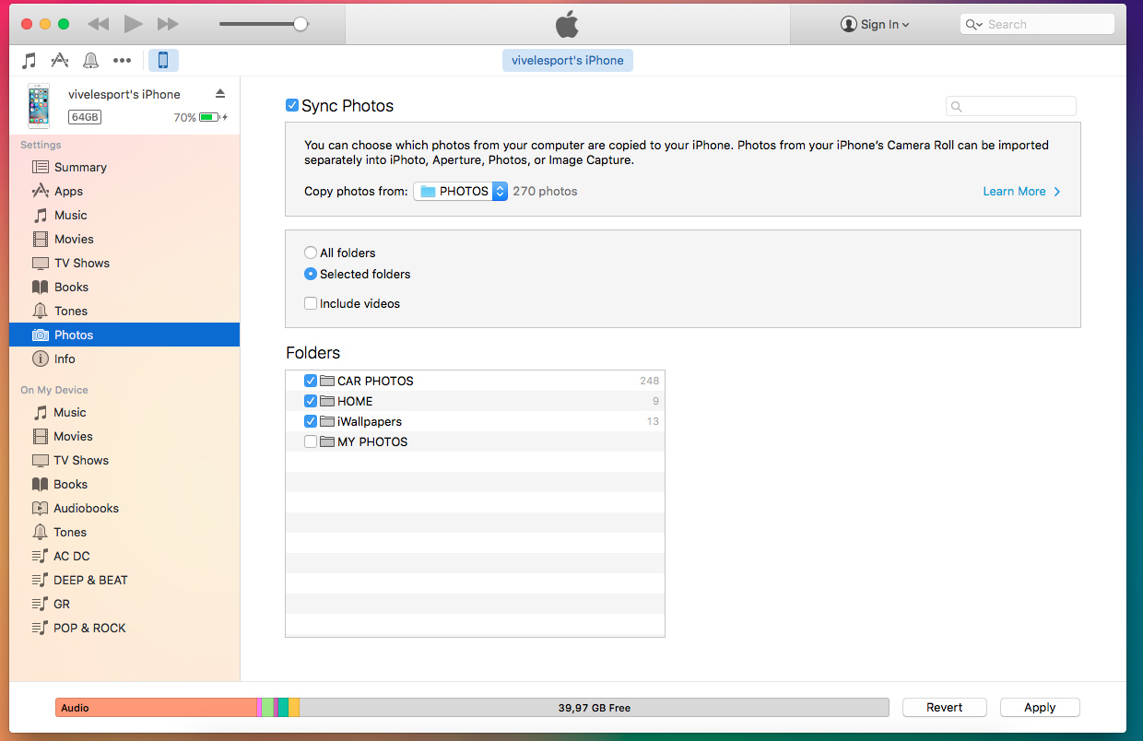Open Tones under Settings sidebar

click(x=124, y=311)
